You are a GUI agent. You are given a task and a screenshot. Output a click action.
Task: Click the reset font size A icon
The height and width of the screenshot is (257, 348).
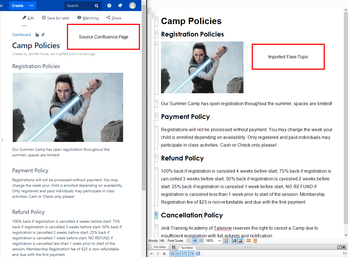pos(158,253)
